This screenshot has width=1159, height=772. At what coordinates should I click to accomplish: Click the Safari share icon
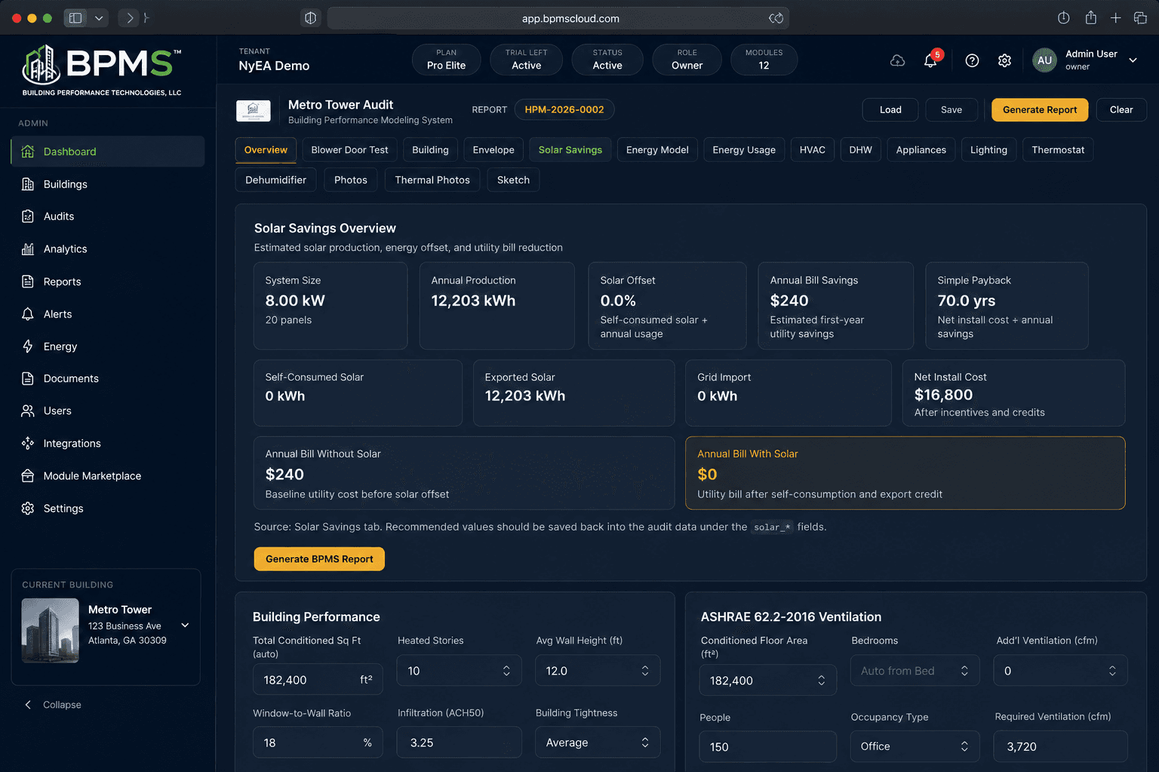1090,17
